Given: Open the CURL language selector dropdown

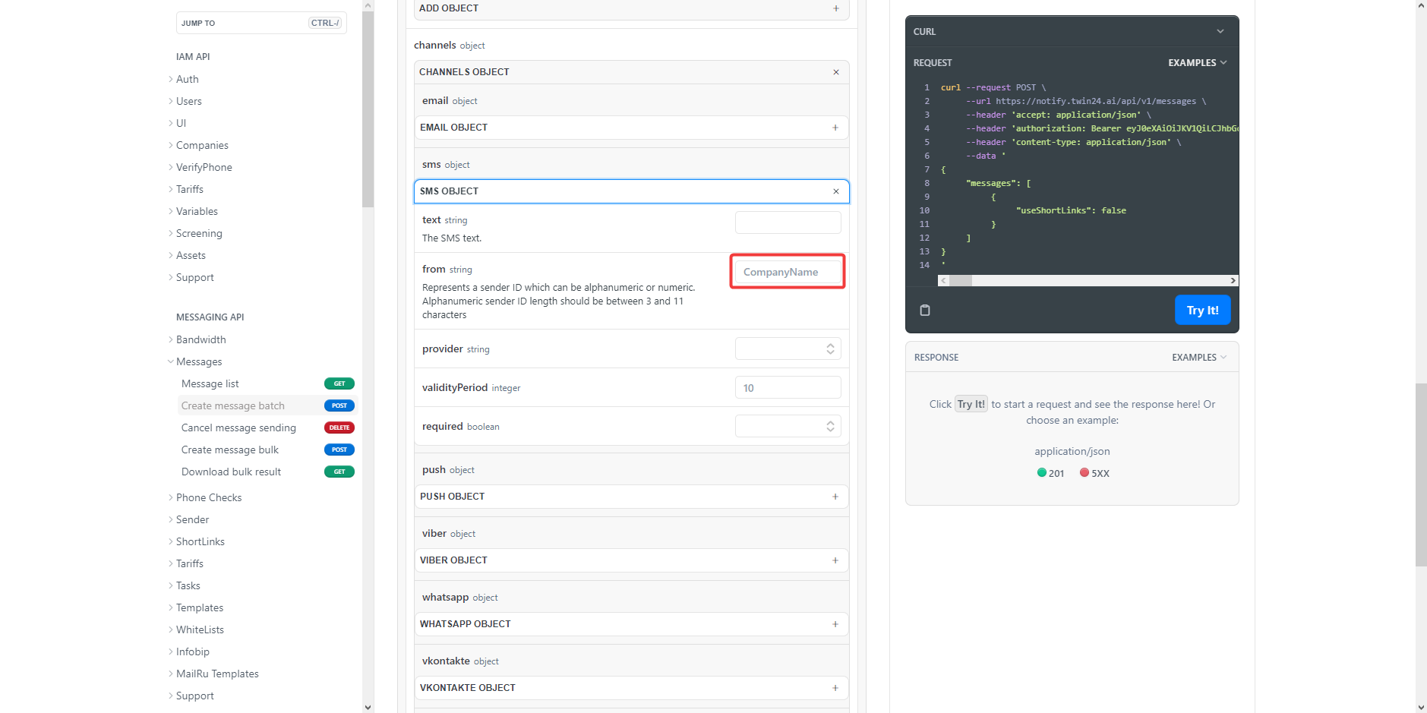Looking at the screenshot, I should pos(1072,31).
